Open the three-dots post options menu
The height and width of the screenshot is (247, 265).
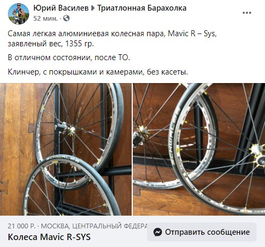coord(247,13)
